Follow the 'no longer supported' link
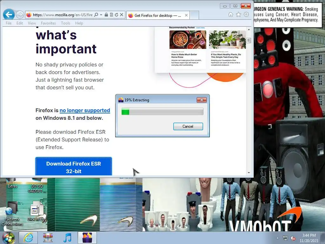 85,110
